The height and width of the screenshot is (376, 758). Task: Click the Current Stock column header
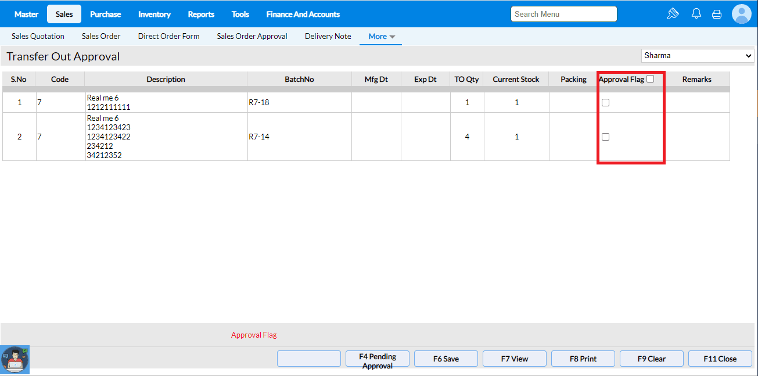(x=516, y=79)
